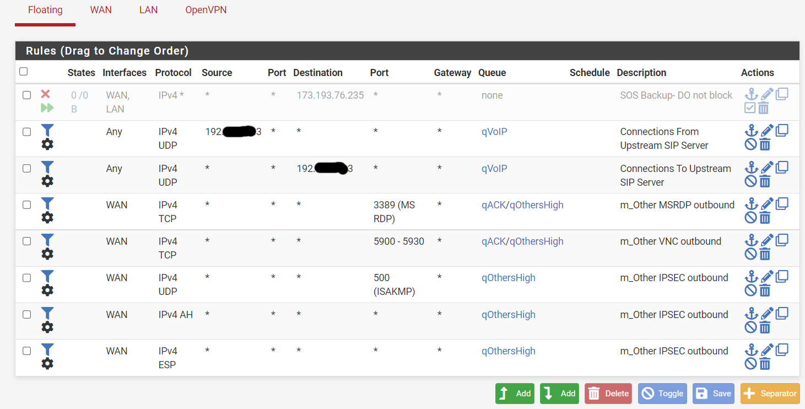
Task: Copy the m_Other VNC outbound rule
Action: tap(782, 240)
